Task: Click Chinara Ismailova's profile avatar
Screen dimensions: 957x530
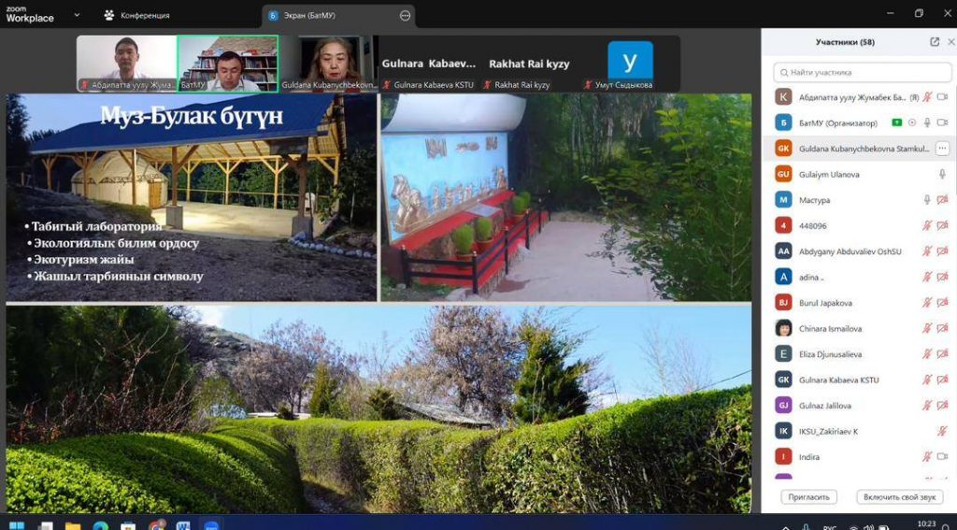Action: click(x=783, y=328)
